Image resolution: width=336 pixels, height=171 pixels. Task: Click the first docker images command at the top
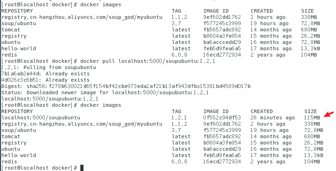101,5
